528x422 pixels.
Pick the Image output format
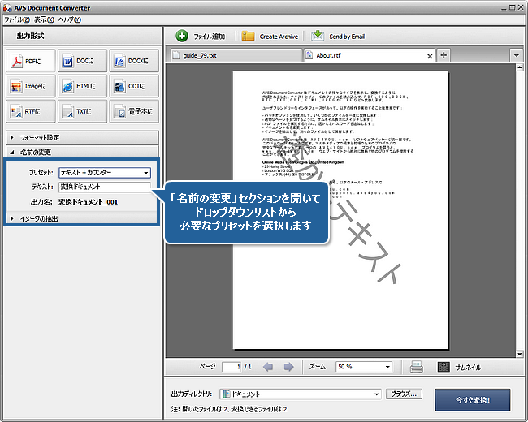pos(31,86)
